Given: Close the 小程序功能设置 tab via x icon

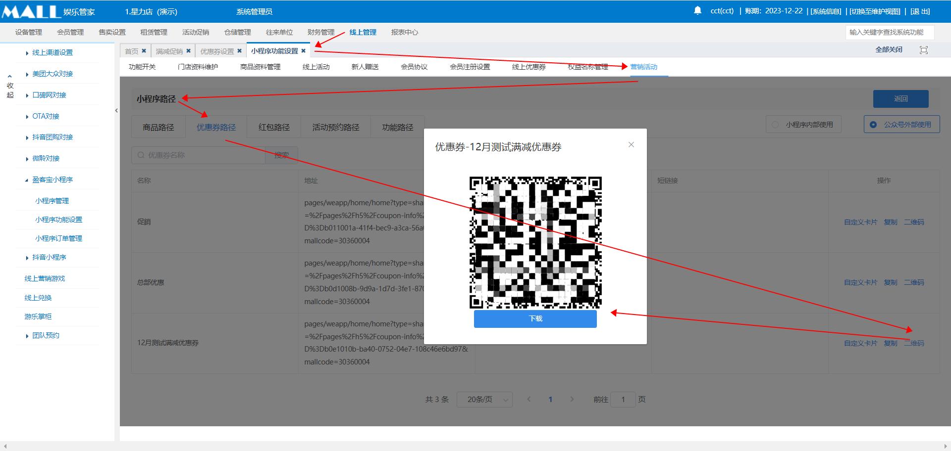Looking at the screenshot, I should coord(304,51).
